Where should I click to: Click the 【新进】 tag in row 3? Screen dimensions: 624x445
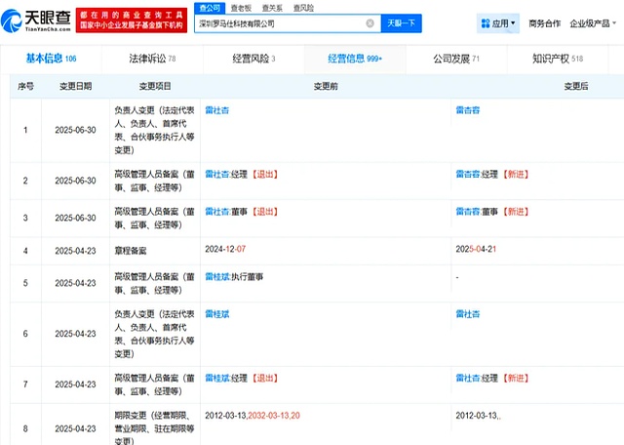(x=516, y=212)
